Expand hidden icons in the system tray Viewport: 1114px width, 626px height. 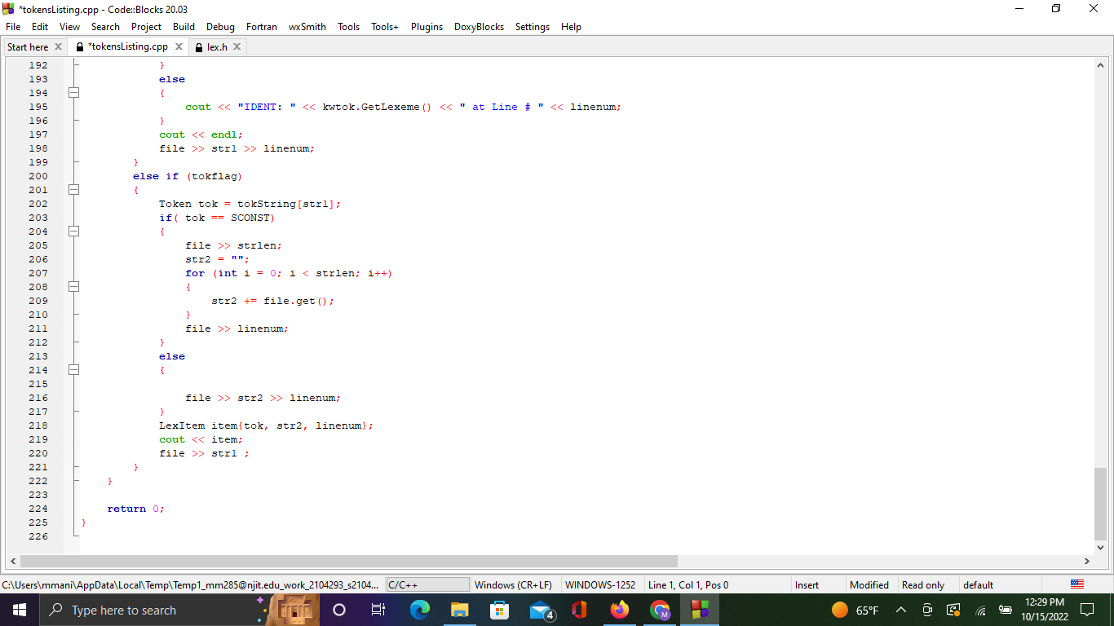900,609
